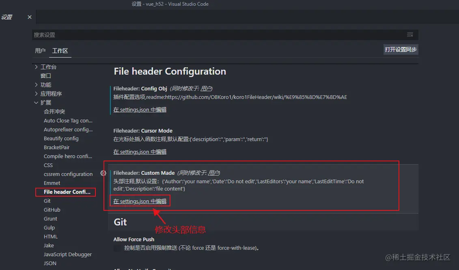459x270 pixels.
Task: Click the 打开设置同步 button
Action: [x=401, y=49]
